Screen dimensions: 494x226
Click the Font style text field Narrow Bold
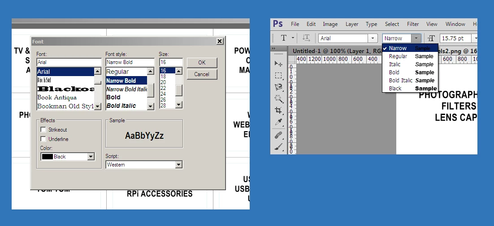click(130, 62)
